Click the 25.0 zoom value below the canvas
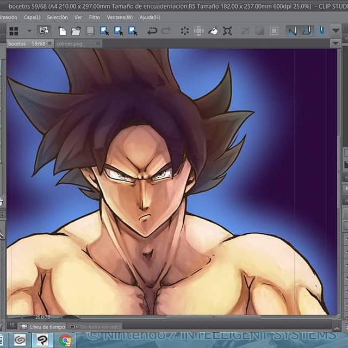Image resolution: width=348 pixels, height=348 pixels. (42, 318)
